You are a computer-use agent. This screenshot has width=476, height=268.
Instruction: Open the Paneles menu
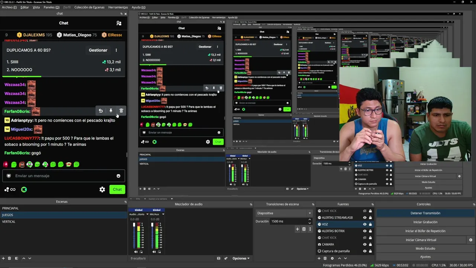pyautogui.click(x=51, y=7)
